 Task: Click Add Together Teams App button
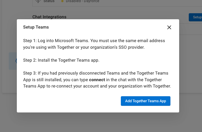coord(145,101)
